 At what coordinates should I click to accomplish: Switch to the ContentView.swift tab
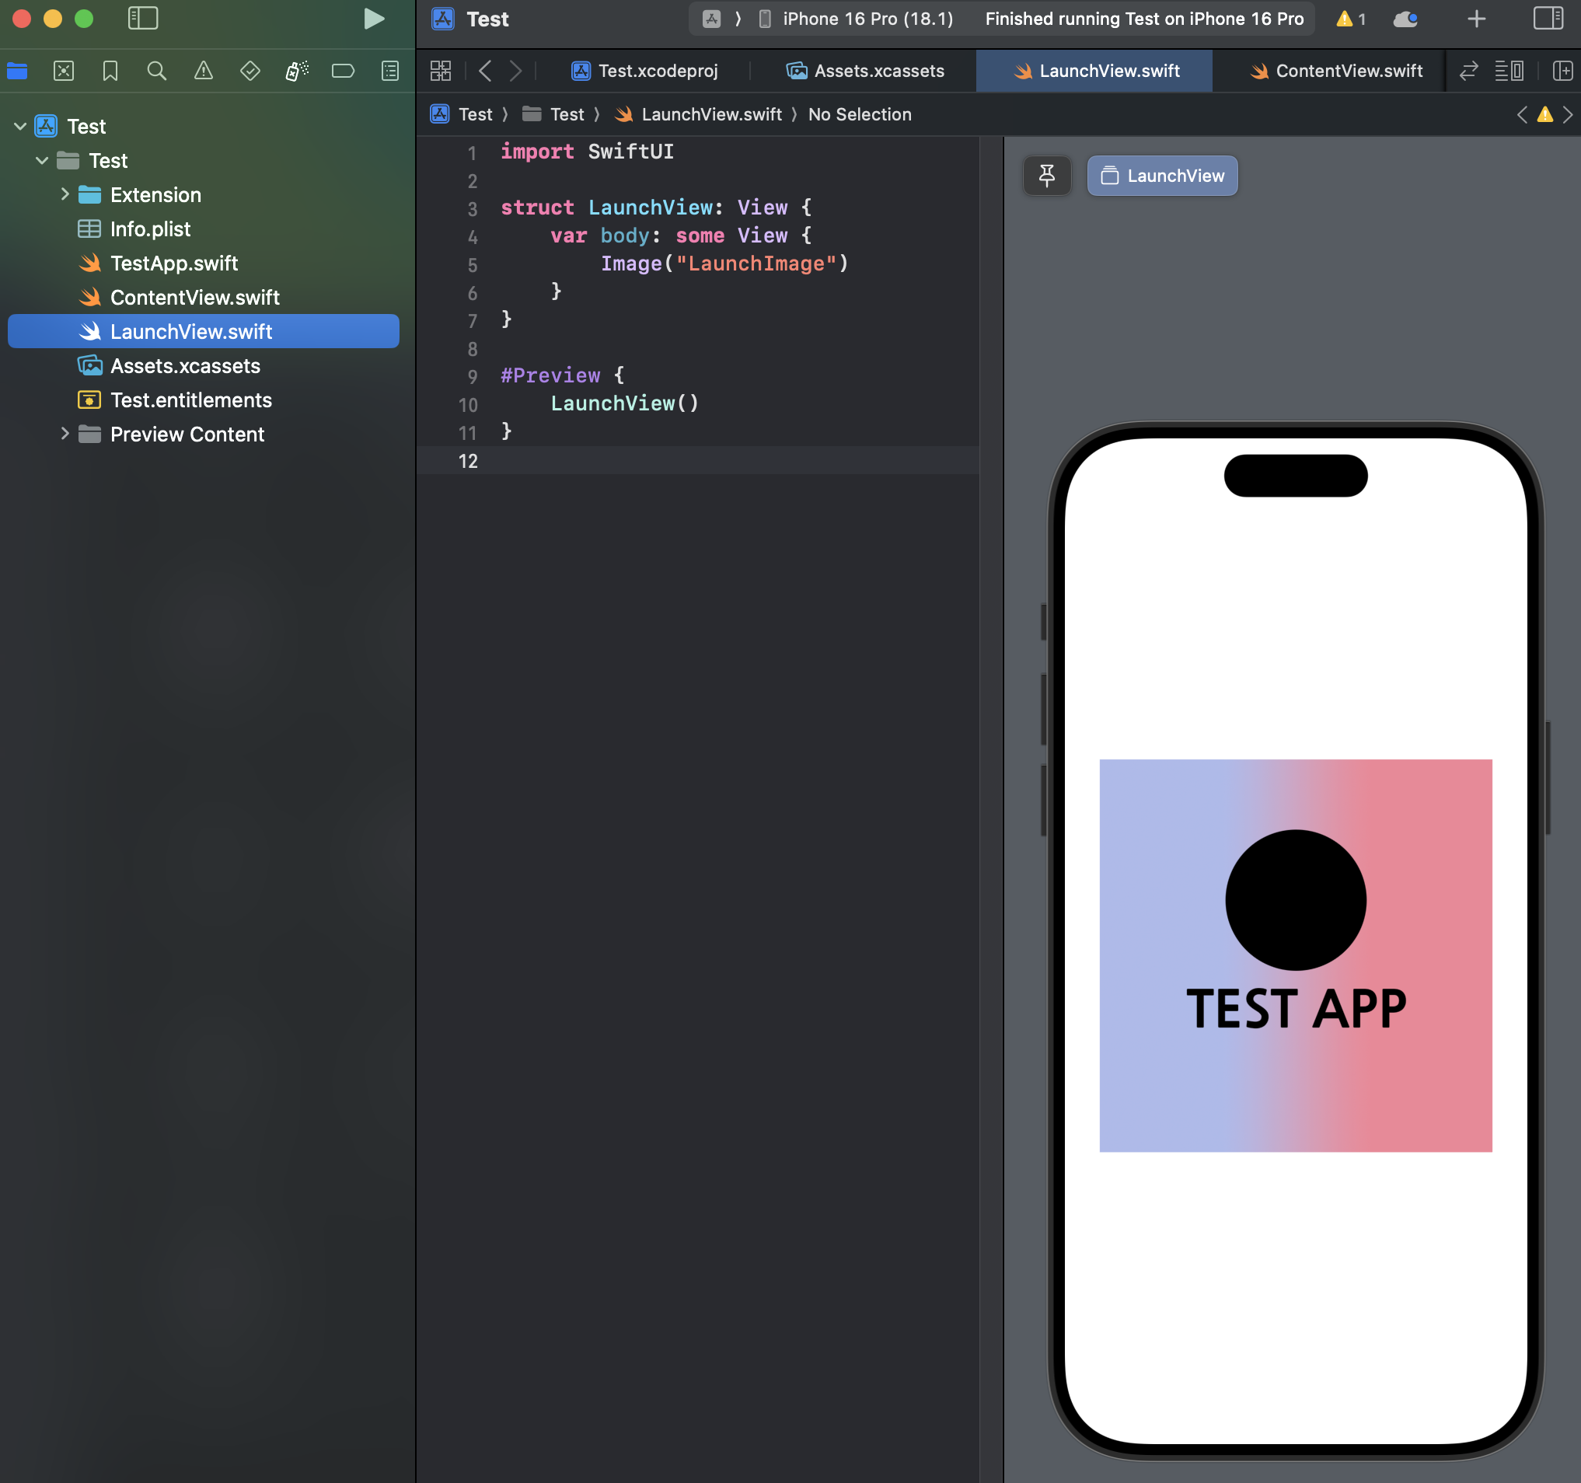pos(1336,71)
